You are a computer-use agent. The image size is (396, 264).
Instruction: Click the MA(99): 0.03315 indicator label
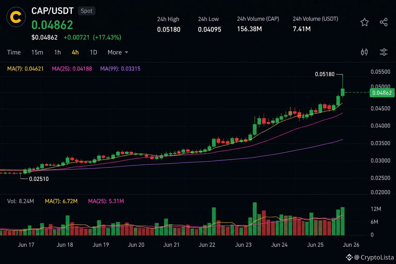pyautogui.click(x=120, y=69)
